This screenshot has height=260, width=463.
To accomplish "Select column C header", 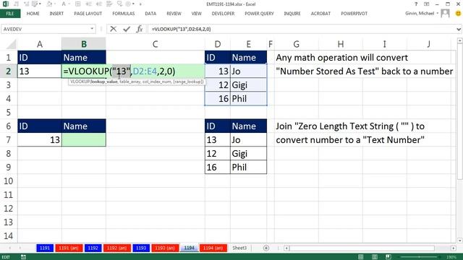I will click(155, 44).
